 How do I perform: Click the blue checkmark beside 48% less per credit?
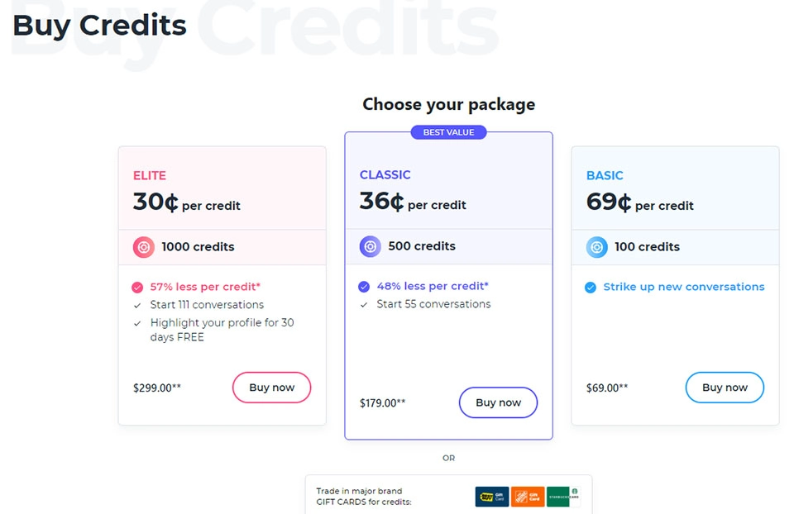point(363,286)
